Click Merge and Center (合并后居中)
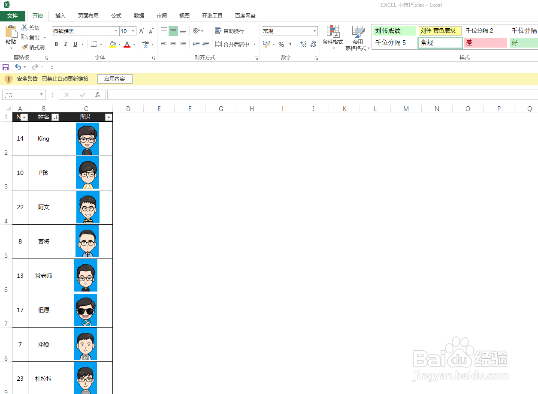Image resolution: width=538 pixels, height=394 pixels. (233, 44)
